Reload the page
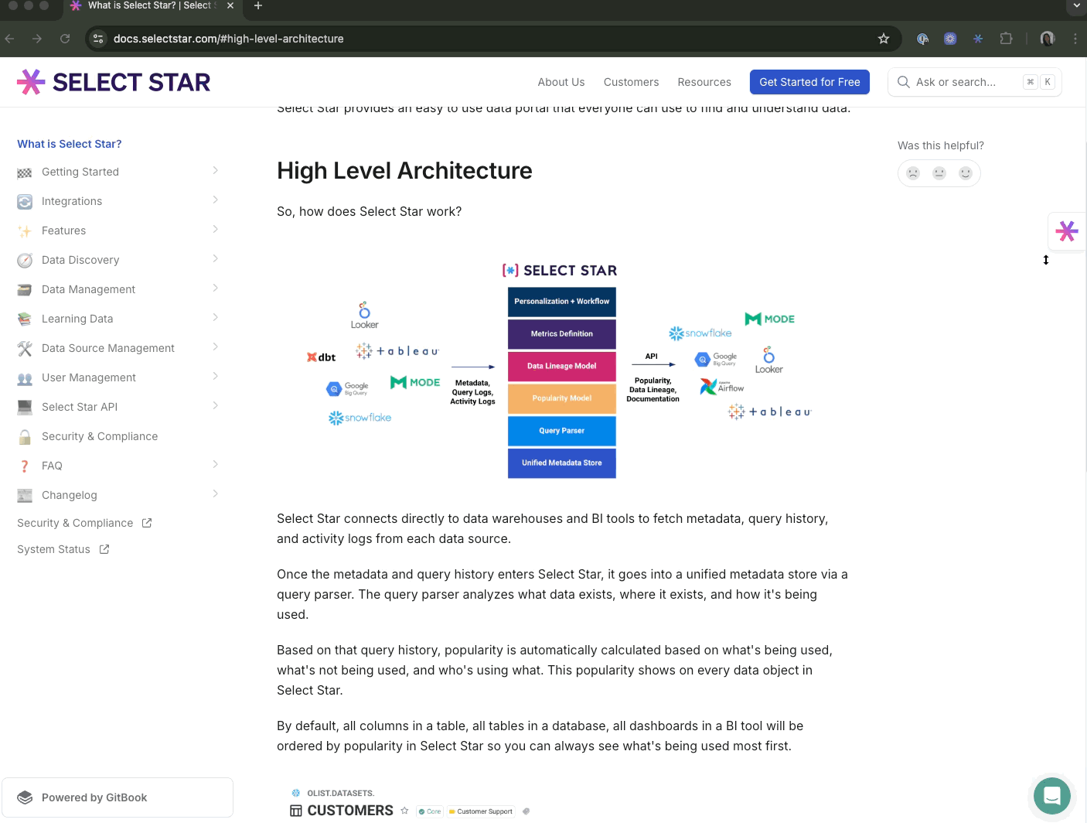This screenshot has height=823, width=1087. click(65, 39)
